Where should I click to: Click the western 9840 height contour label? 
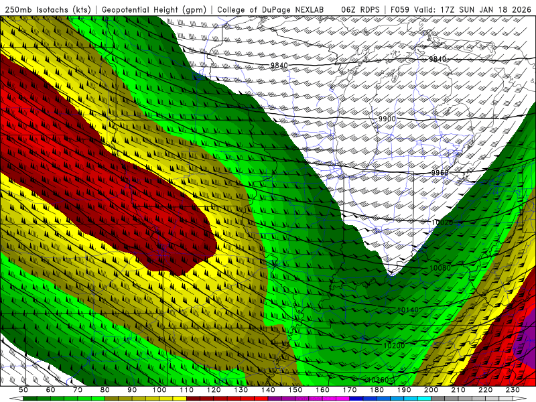tap(279, 65)
